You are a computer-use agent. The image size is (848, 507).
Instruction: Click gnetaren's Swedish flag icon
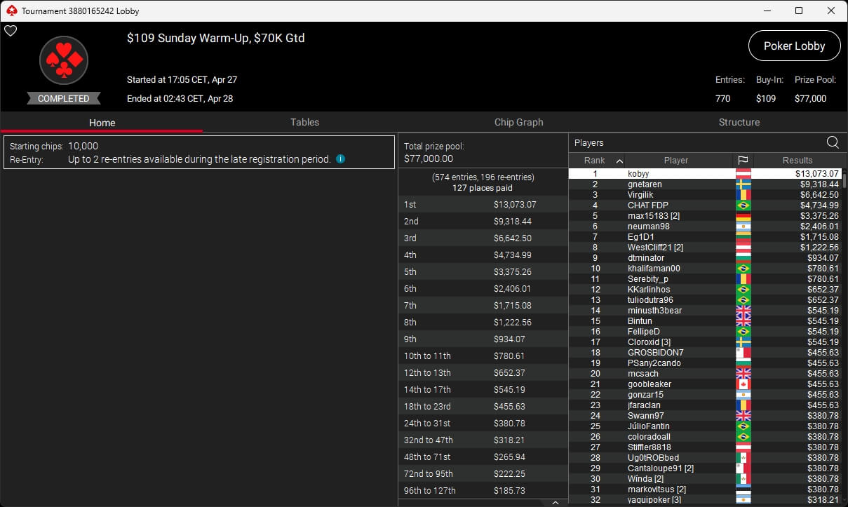pos(743,184)
